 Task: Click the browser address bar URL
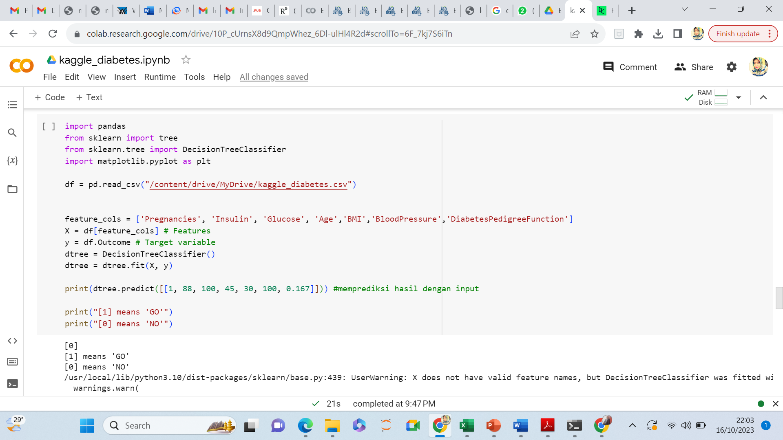(269, 34)
